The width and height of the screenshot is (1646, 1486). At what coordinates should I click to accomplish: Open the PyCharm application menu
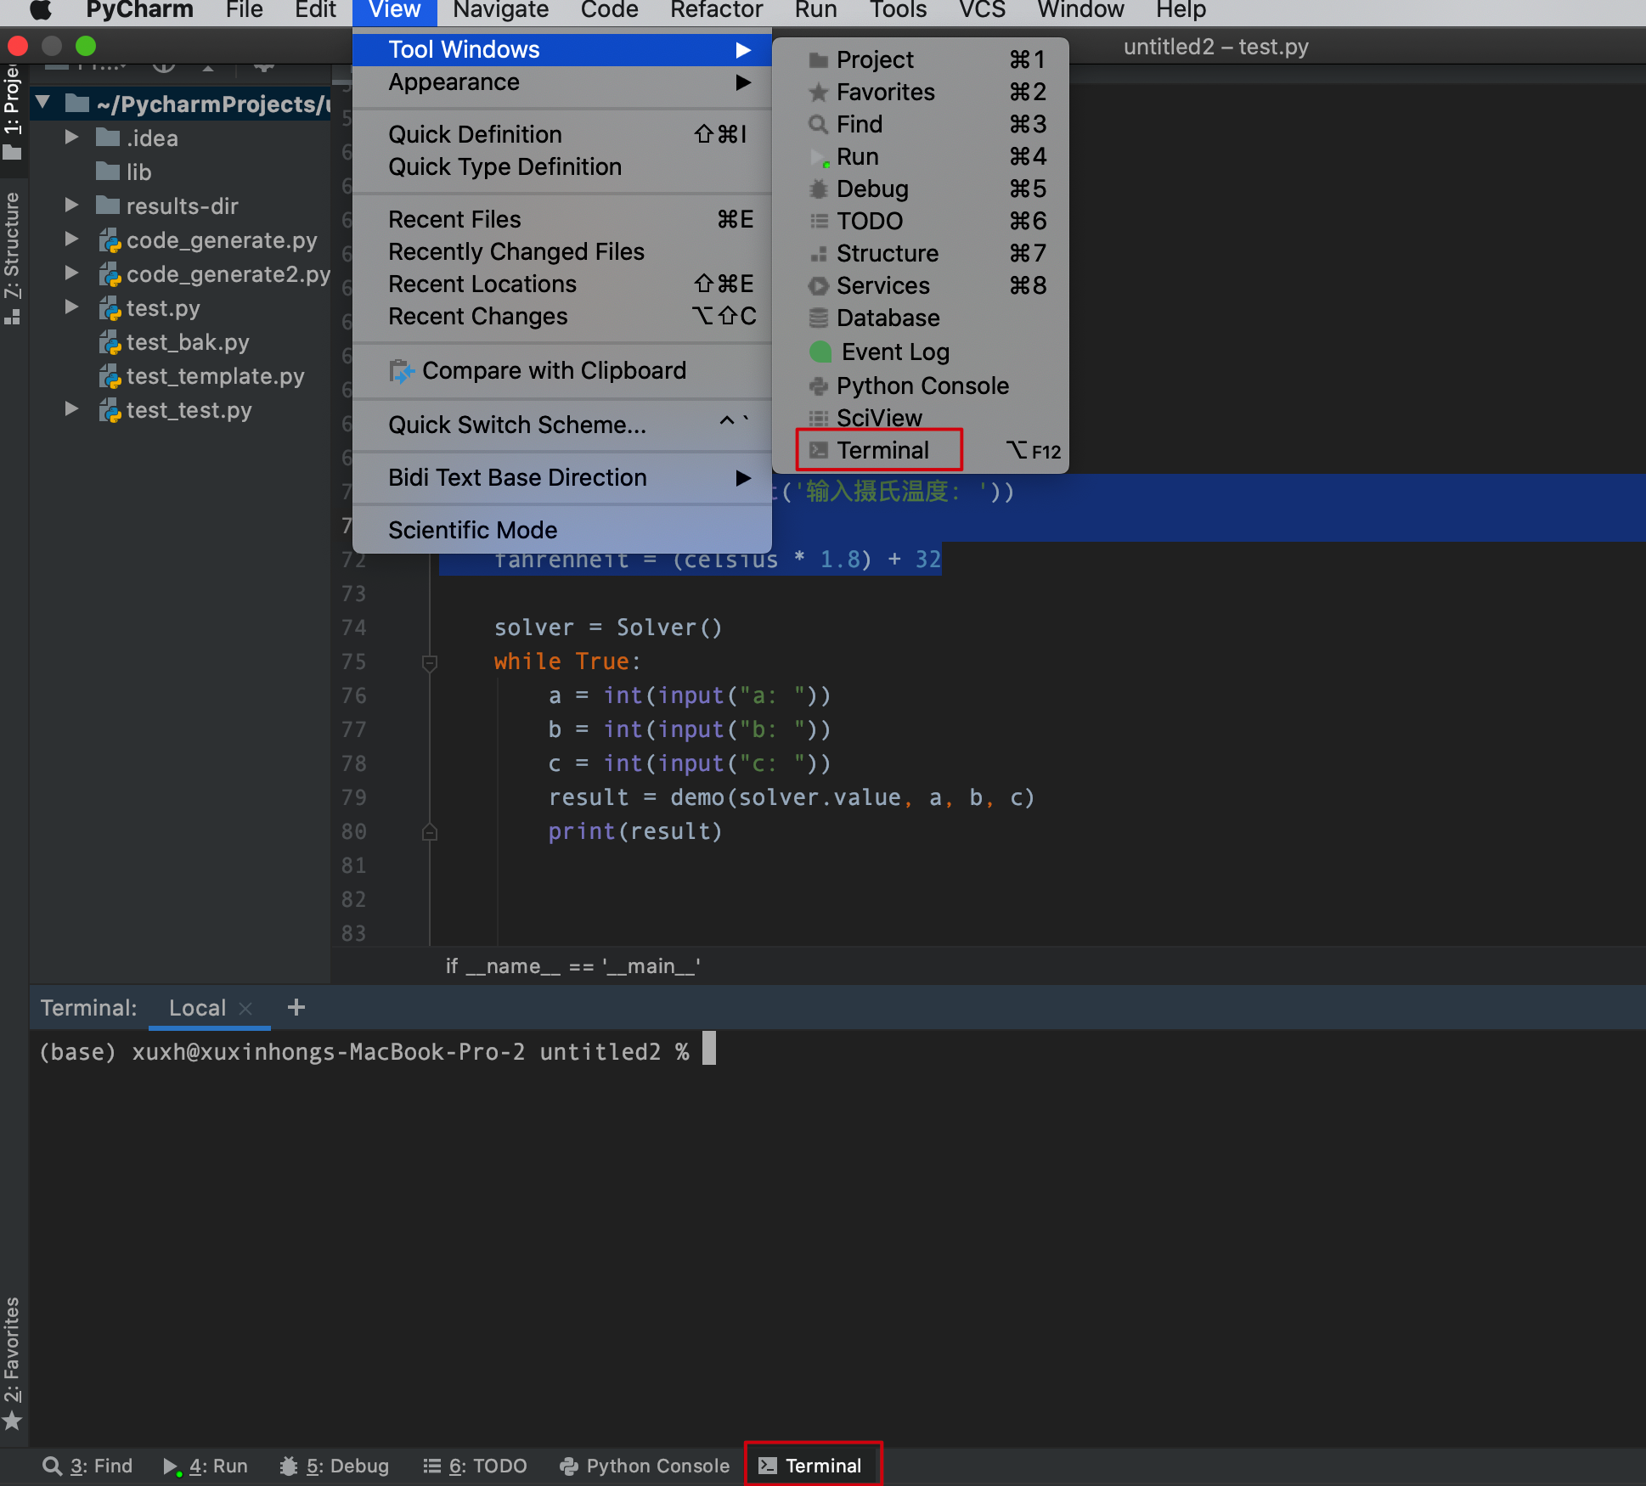point(139,10)
